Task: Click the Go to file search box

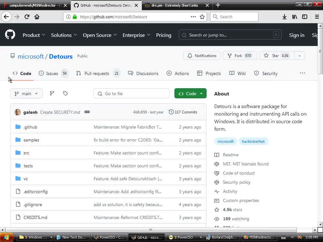Action: [132, 93]
